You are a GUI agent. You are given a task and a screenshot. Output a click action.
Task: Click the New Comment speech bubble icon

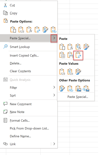[x=5, y=104]
